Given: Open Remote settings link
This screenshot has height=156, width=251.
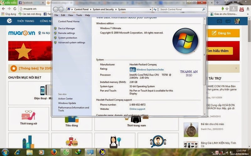Looking at the screenshot, I should [67, 33].
